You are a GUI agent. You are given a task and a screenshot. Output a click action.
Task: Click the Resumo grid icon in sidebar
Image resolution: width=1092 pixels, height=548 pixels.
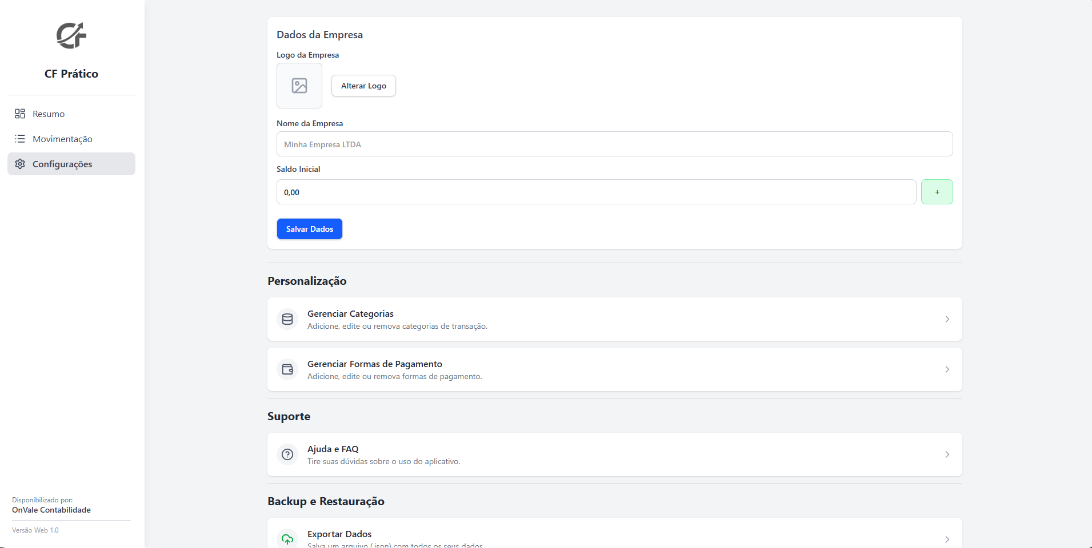[x=20, y=114]
